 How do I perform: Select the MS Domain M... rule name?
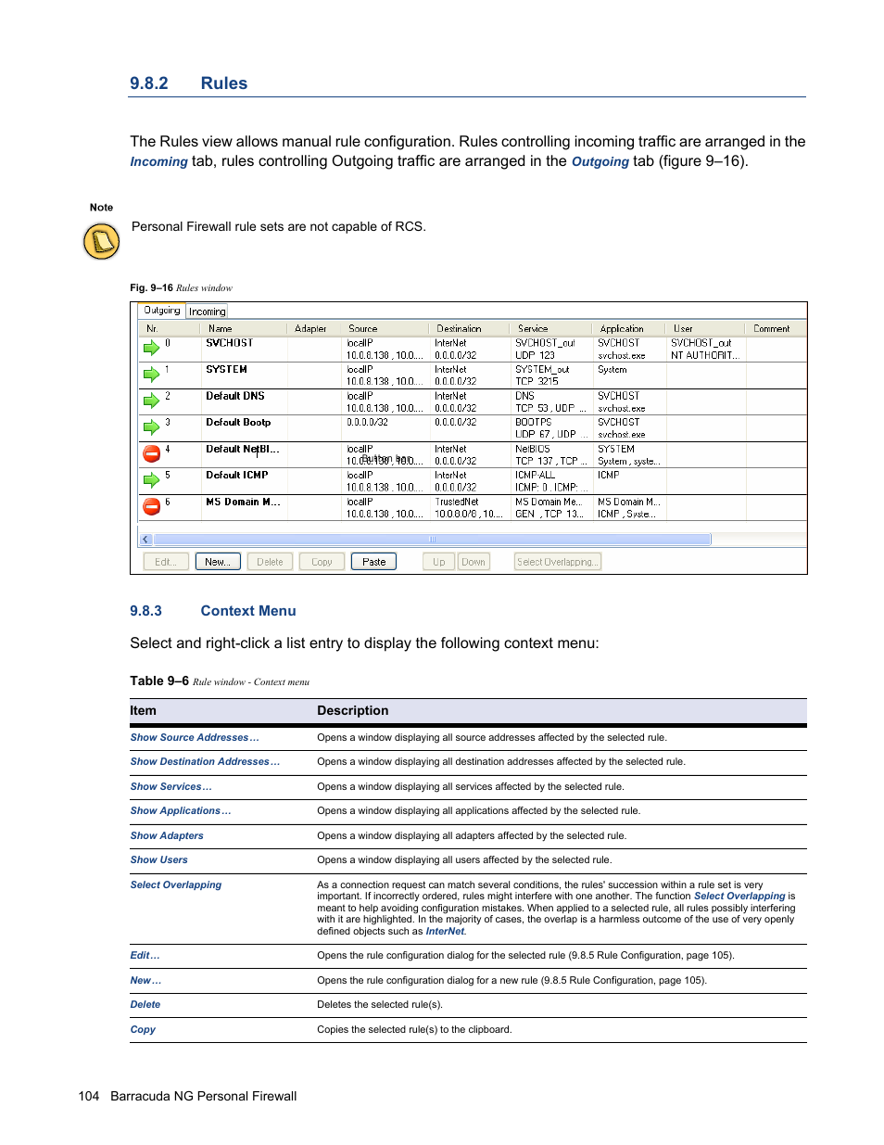pyautogui.click(x=243, y=503)
